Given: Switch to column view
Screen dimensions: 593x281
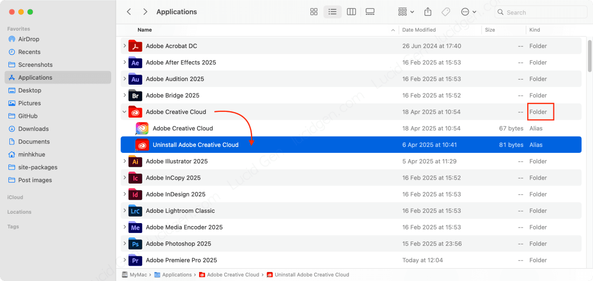Looking at the screenshot, I should (351, 12).
